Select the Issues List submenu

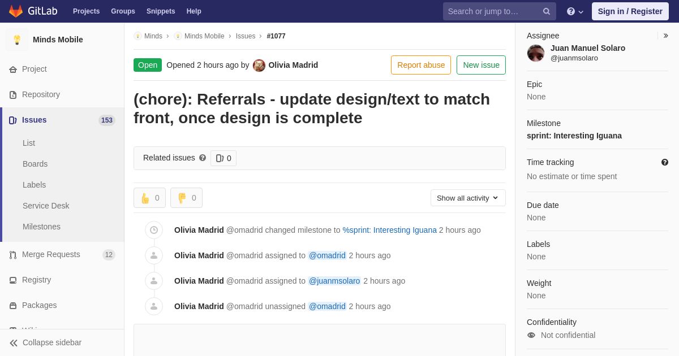(x=29, y=143)
